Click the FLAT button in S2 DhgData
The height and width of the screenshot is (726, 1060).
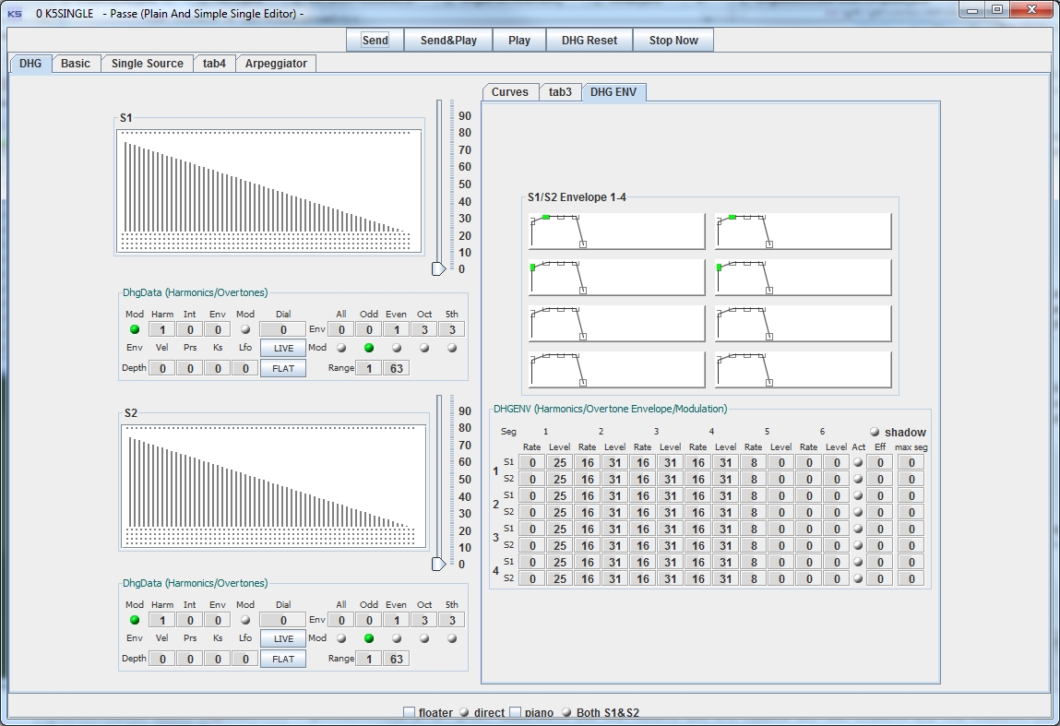(x=283, y=659)
